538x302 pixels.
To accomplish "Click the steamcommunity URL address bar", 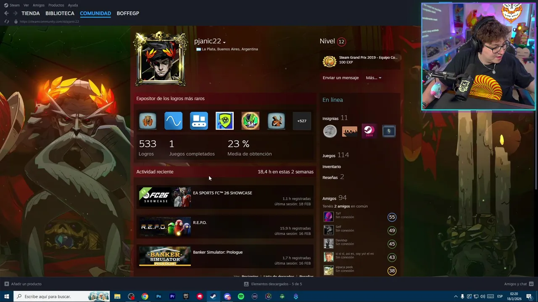I will pyautogui.click(x=49, y=21).
